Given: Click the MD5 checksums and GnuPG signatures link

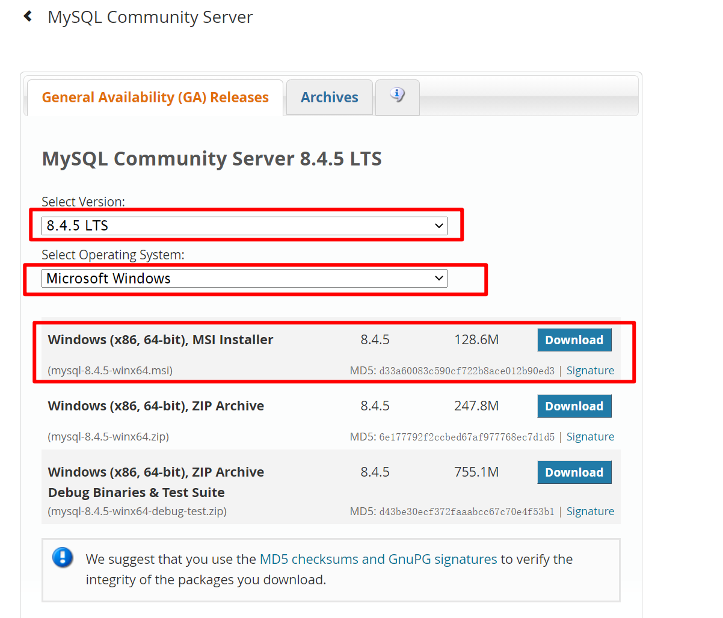Looking at the screenshot, I should (x=377, y=559).
